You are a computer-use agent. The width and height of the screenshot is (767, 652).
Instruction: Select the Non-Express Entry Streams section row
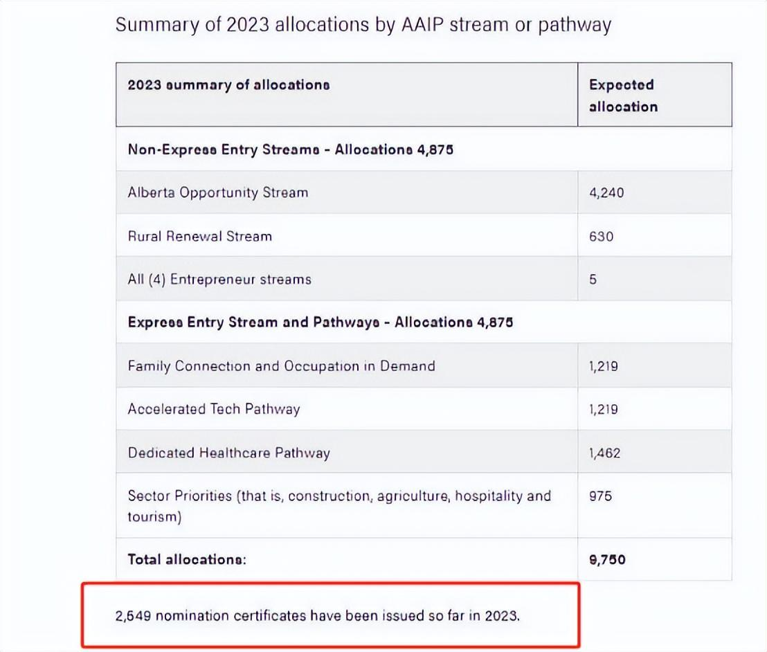tap(290, 150)
